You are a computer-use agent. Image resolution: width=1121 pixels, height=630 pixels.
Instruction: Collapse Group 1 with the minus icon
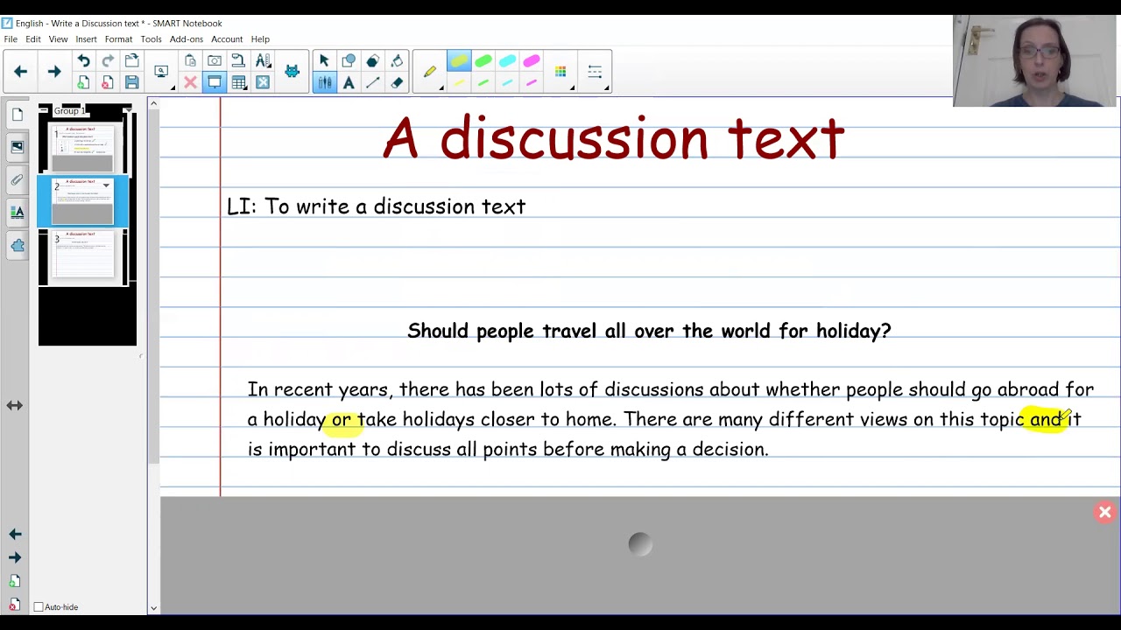[x=43, y=111]
